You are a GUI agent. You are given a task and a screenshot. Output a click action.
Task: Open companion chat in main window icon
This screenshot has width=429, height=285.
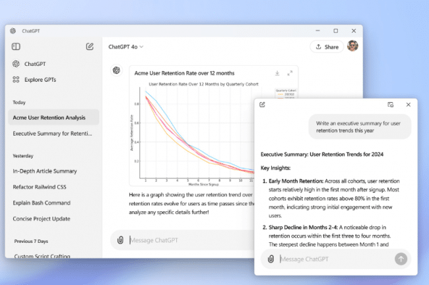point(391,105)
